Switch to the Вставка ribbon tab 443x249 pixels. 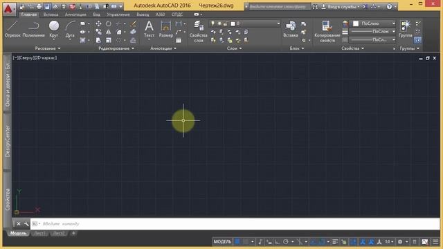[51, 15]
